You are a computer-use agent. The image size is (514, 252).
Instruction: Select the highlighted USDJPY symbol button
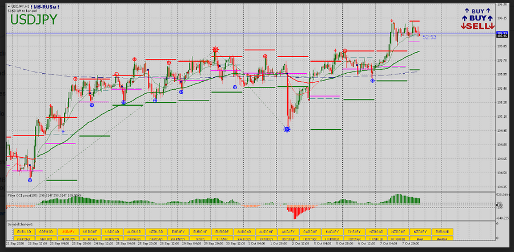(x=67, y=233)
